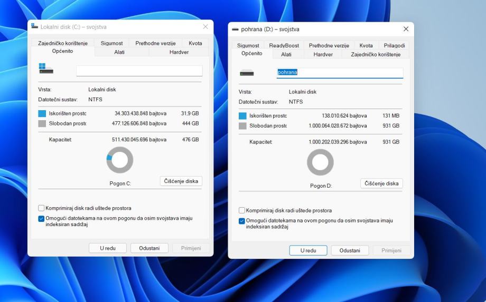Switch to ReadyBoost tab in D: window

[284, 45]
